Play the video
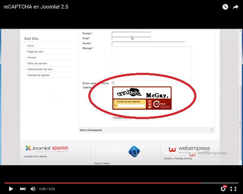This screenshot has width=243, height=194. point(11,189)
